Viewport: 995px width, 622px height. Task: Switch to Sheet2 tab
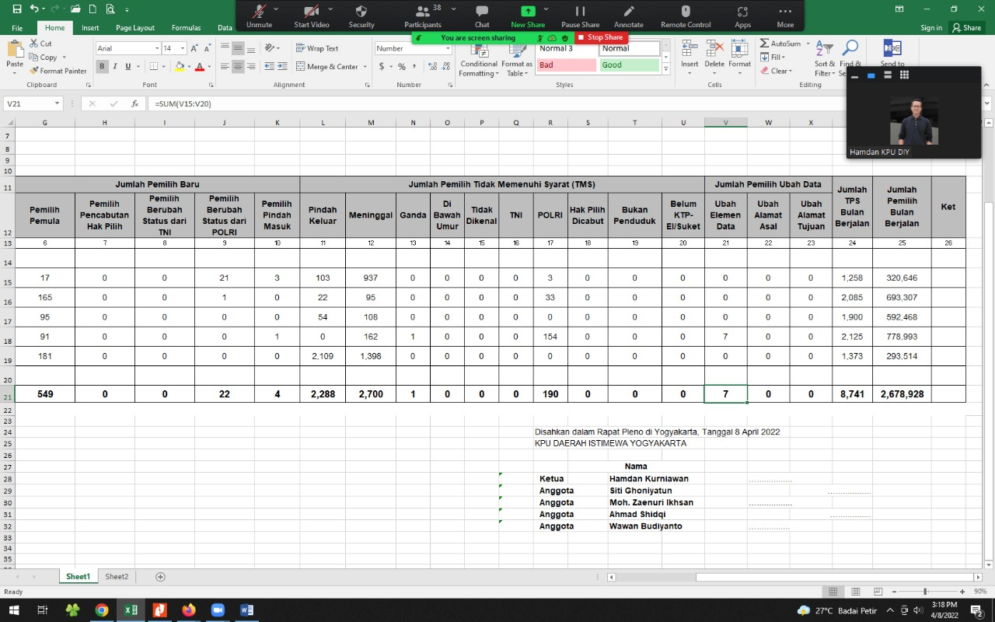pos(117,577)
